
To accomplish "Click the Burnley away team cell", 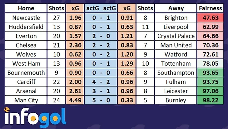I will pyautogui.click(x=176, y=101).
